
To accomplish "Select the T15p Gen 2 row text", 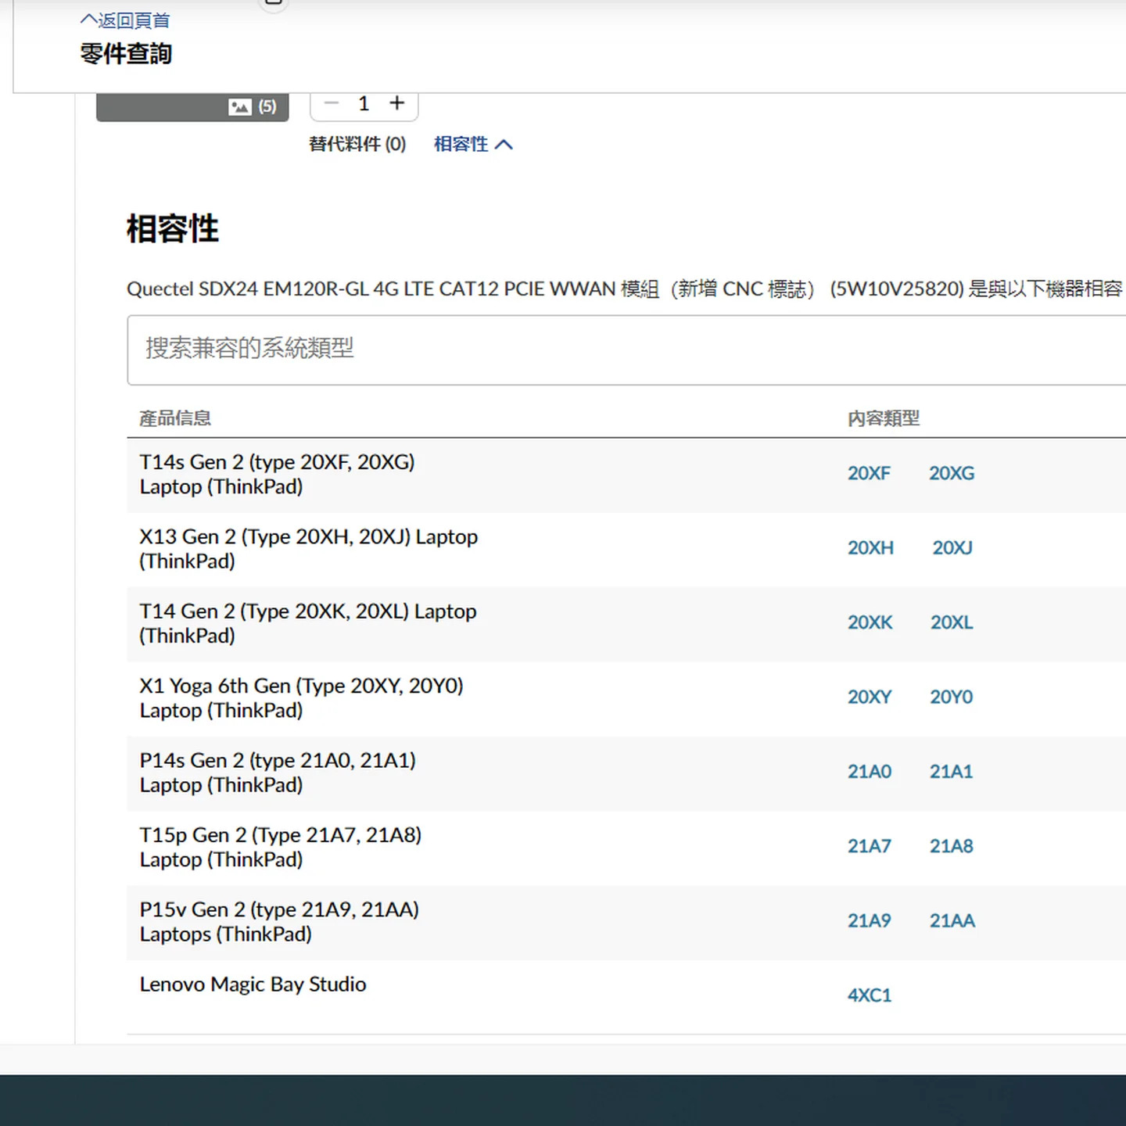I will click(x=280, y=847).
